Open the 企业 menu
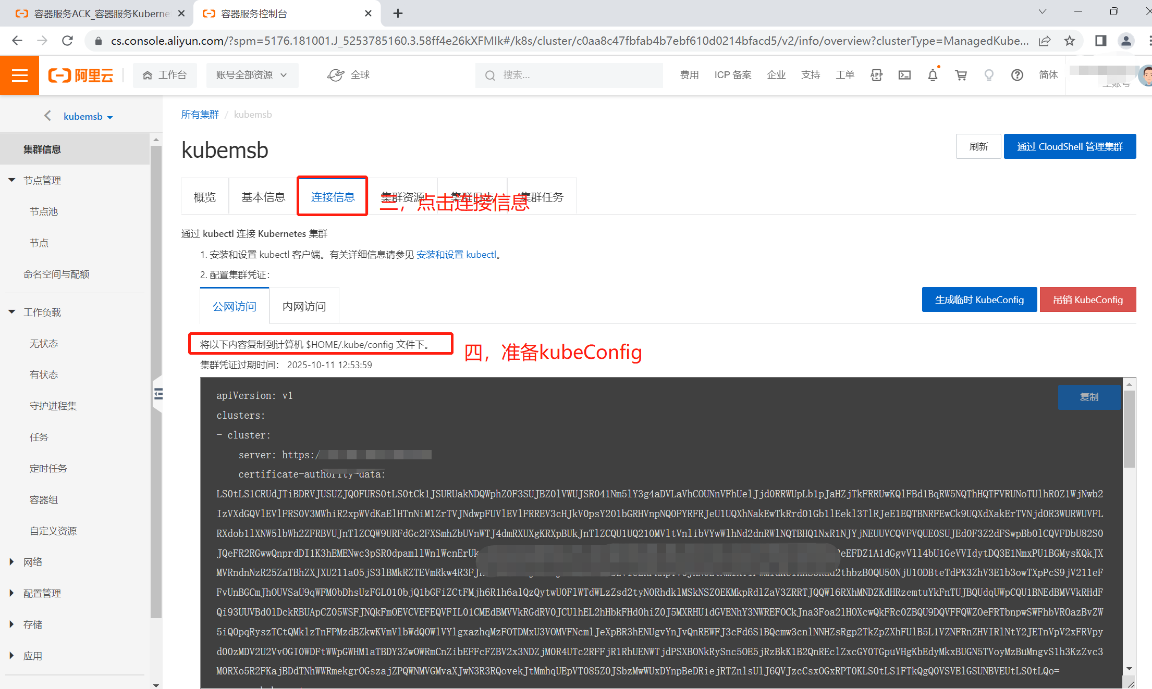Screen dimensions: 1152x689 (x=776, y=76)
